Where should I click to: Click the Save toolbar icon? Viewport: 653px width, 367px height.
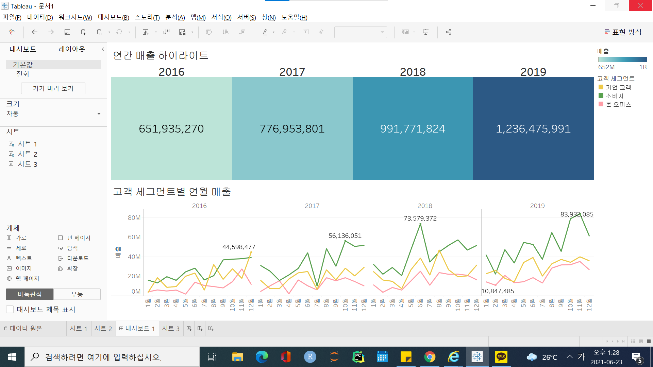[x=67, y=32]
